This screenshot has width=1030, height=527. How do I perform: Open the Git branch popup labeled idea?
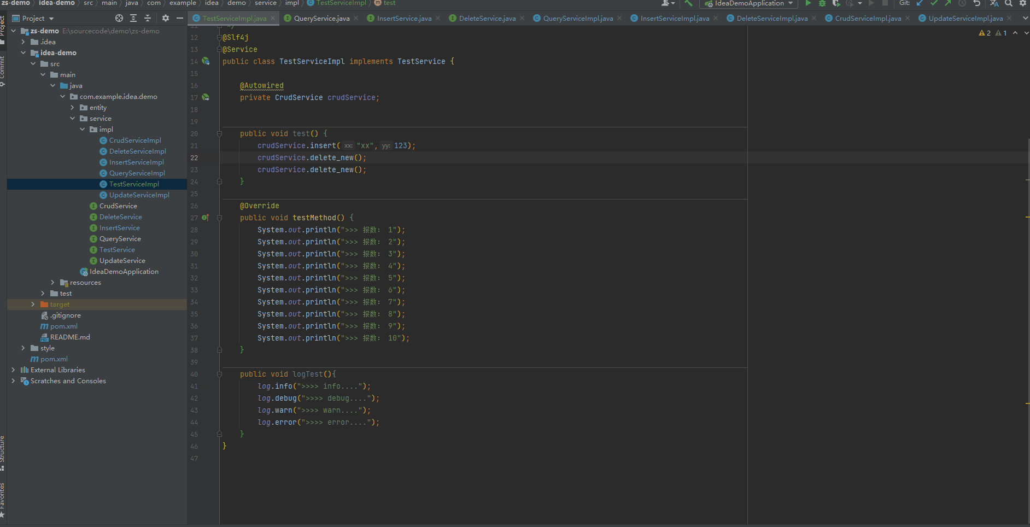point(212,3)
